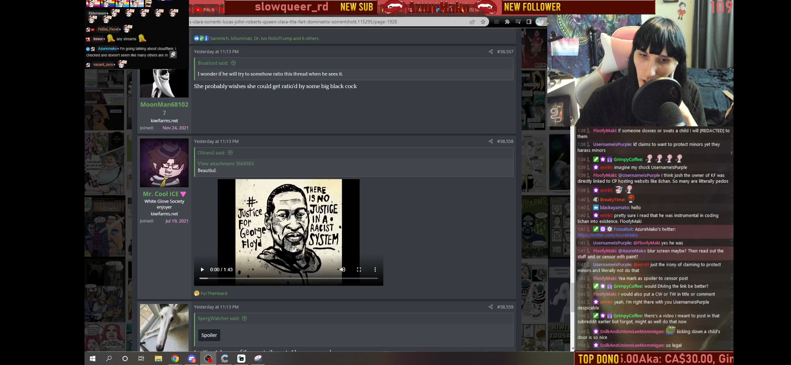Click 'Oliveoil said:' quote header

click(x=211, y=153)
